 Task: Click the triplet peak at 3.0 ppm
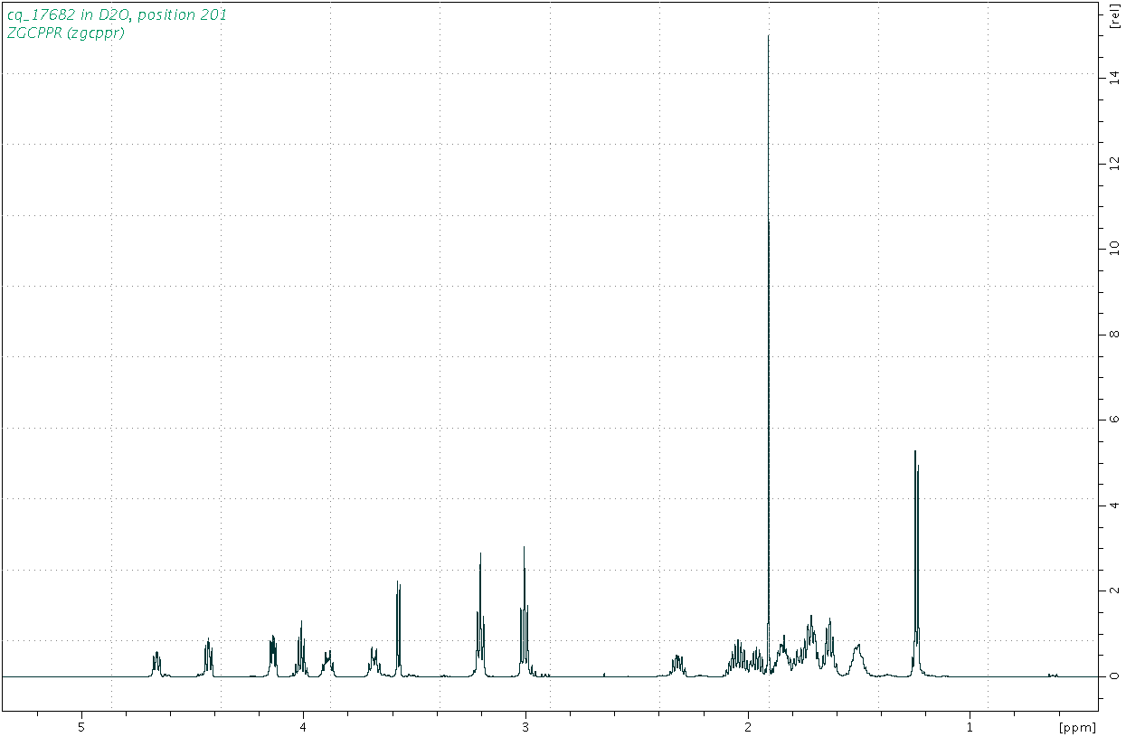525,611
